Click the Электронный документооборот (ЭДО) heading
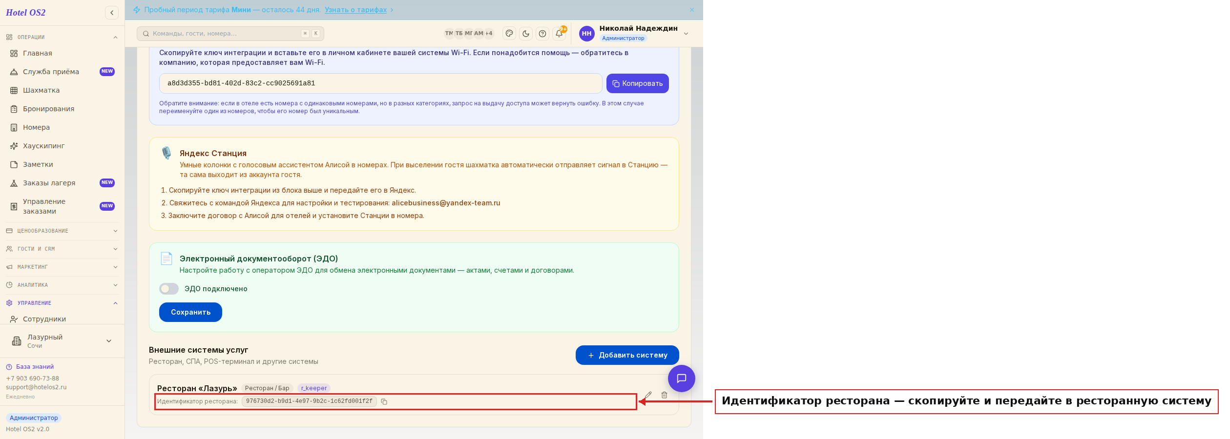The width and height of the screenshot is (1230, 439). (259, 259)
